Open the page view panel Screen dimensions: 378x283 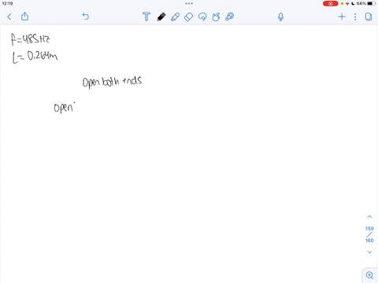pos(369,17)
